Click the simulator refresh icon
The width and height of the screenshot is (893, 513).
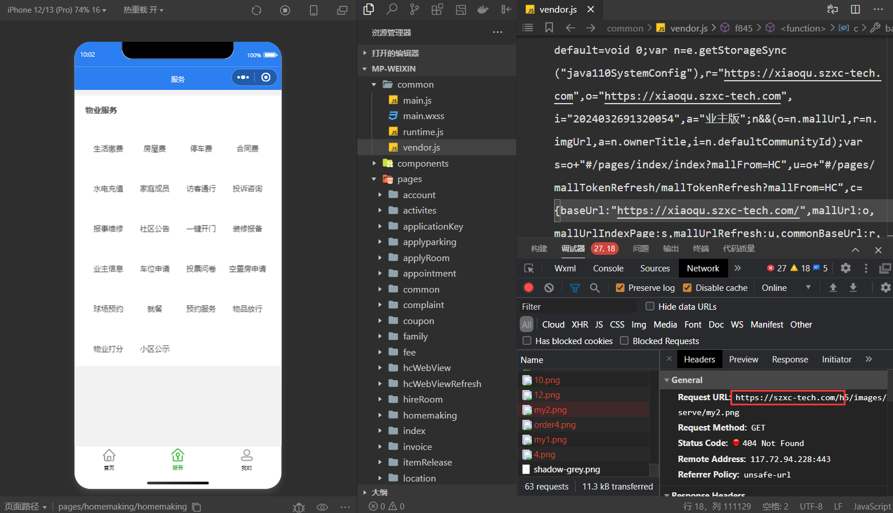pos(256,10)
